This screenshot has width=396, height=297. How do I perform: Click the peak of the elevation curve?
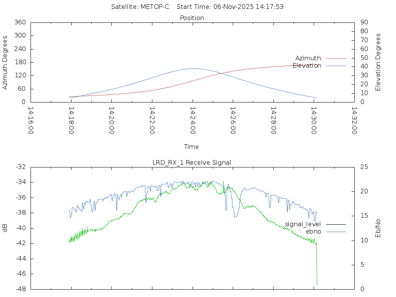pyautogui.click(x=193, y=68)
